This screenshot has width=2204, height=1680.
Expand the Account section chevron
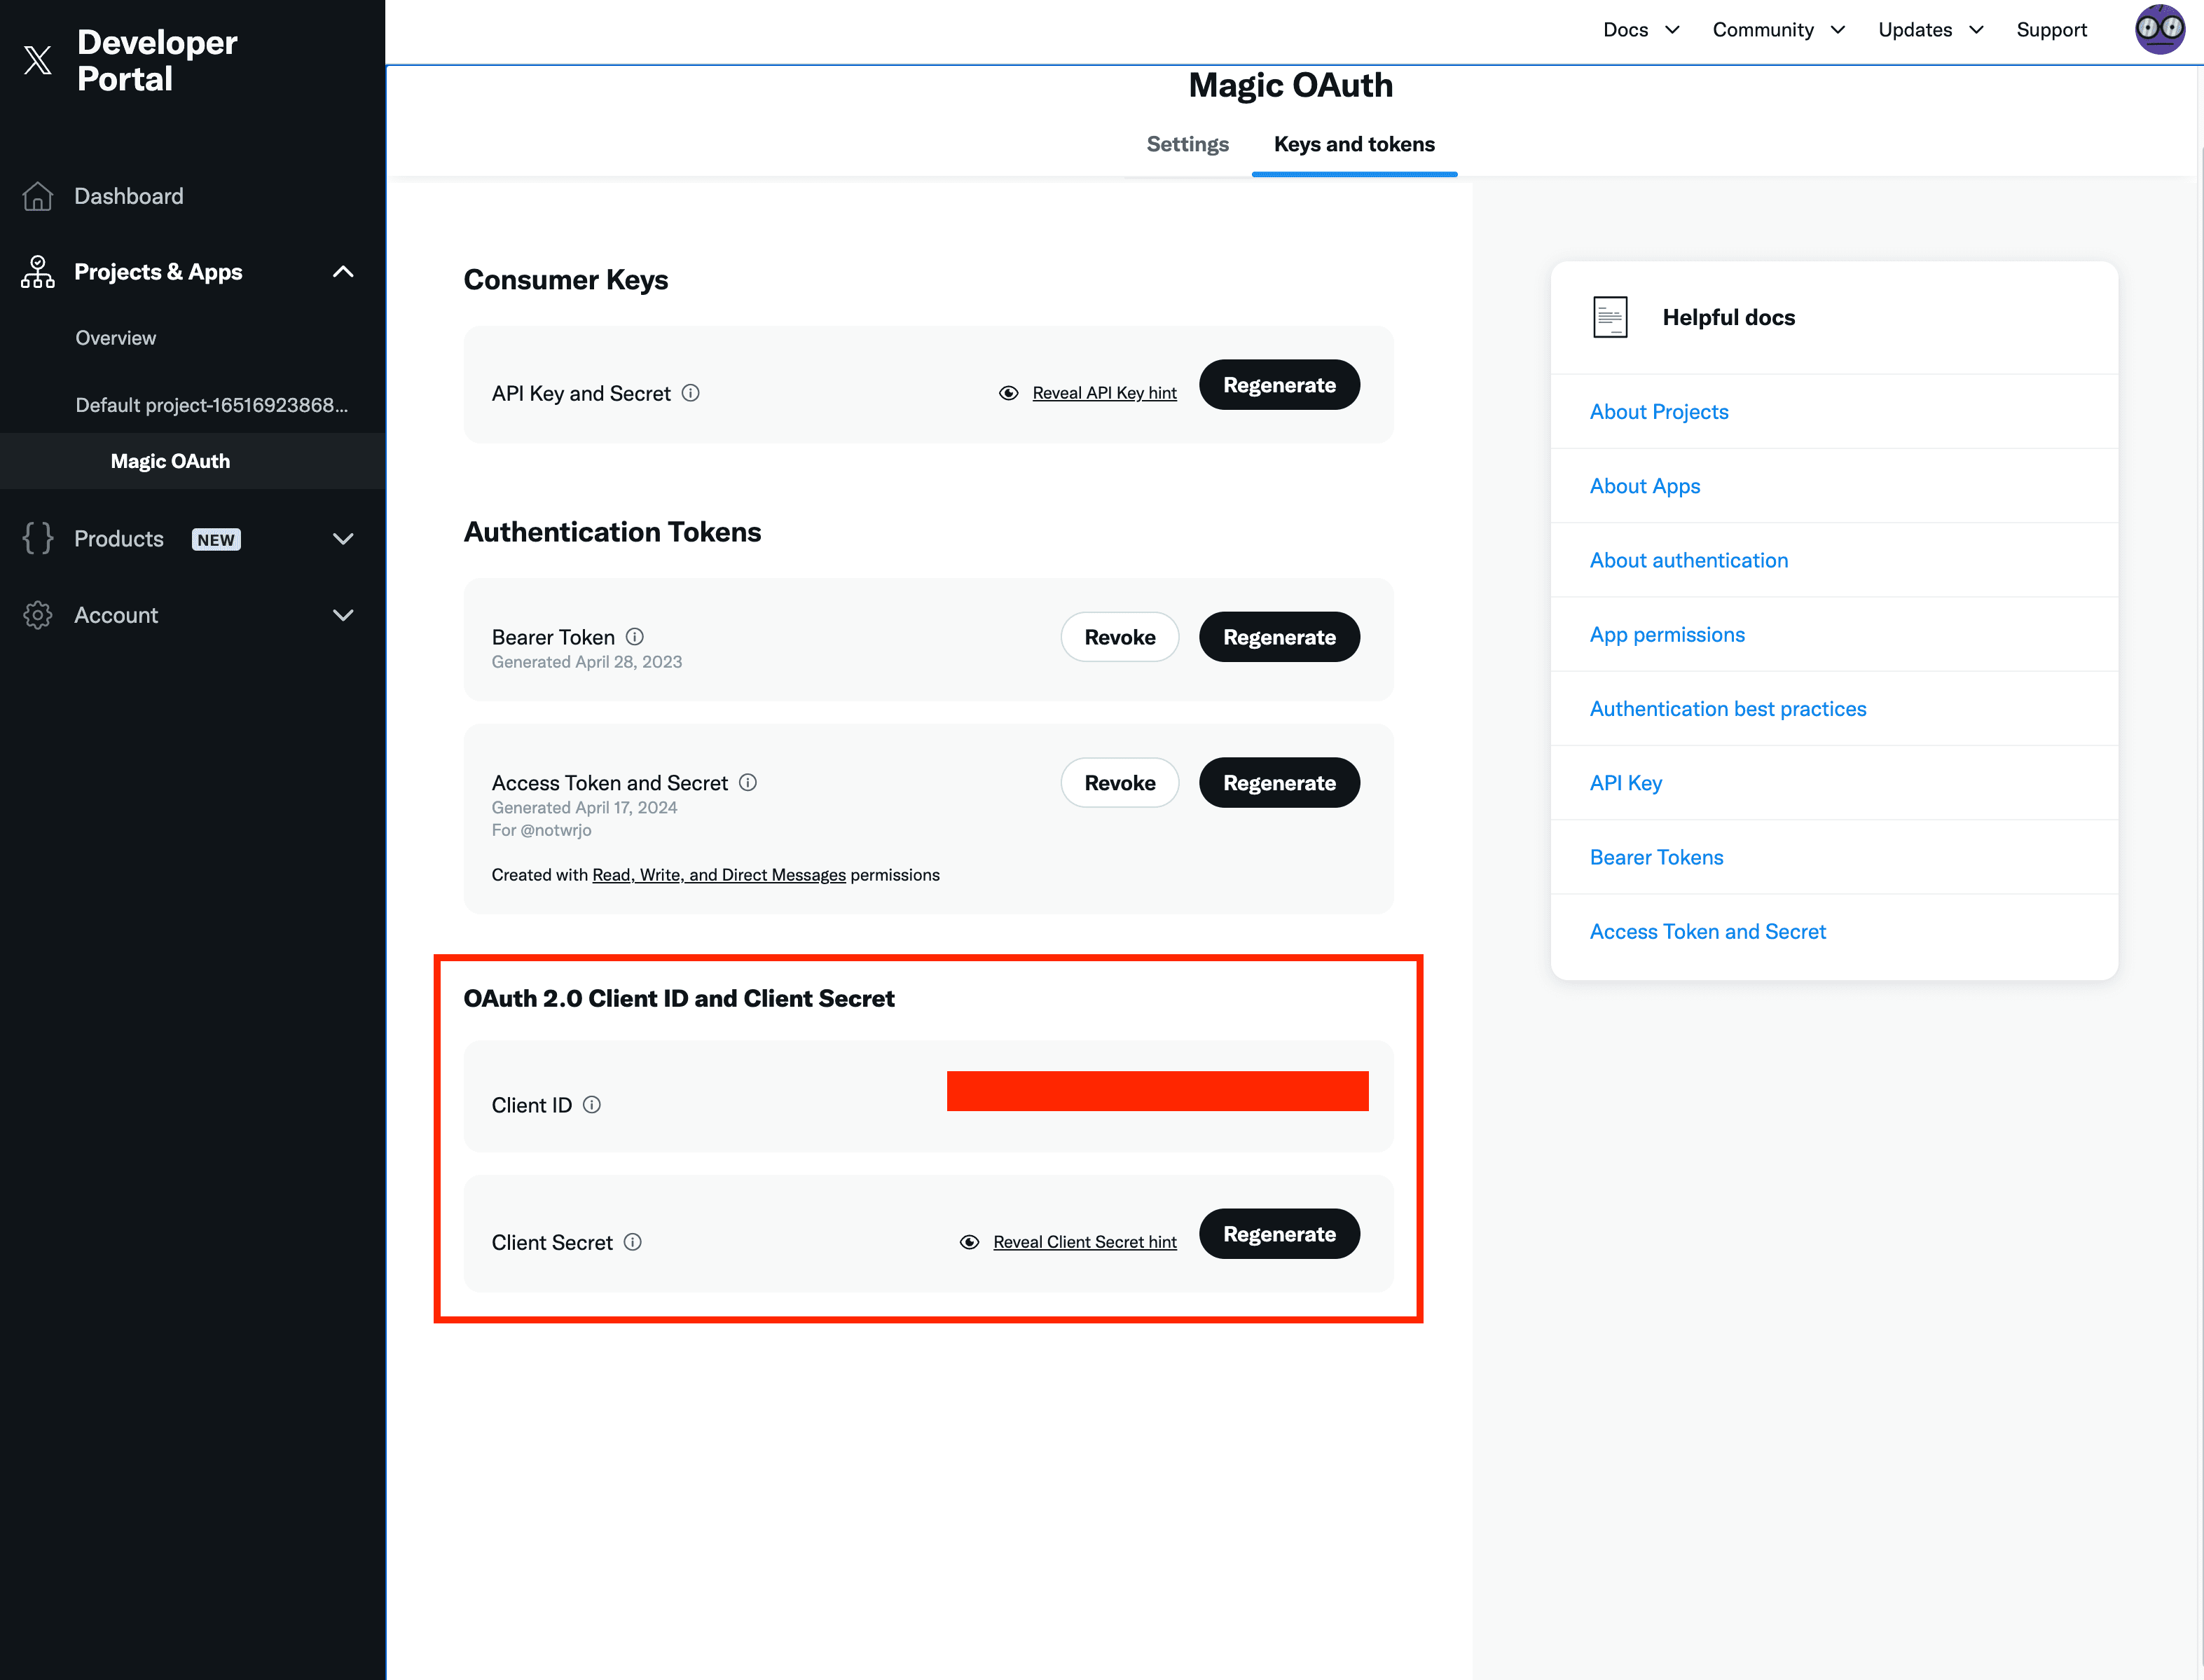(343, 615)
